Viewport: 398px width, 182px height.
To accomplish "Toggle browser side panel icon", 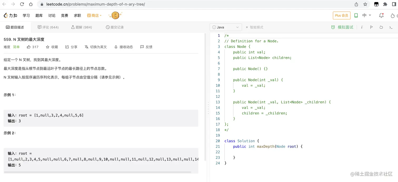I will 394,4.
